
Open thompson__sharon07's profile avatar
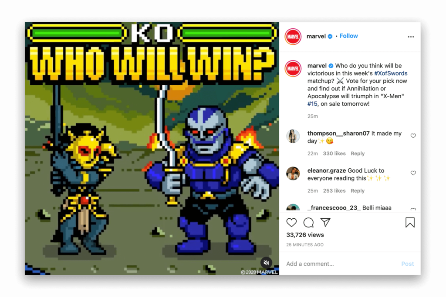[x=293, y=136]
